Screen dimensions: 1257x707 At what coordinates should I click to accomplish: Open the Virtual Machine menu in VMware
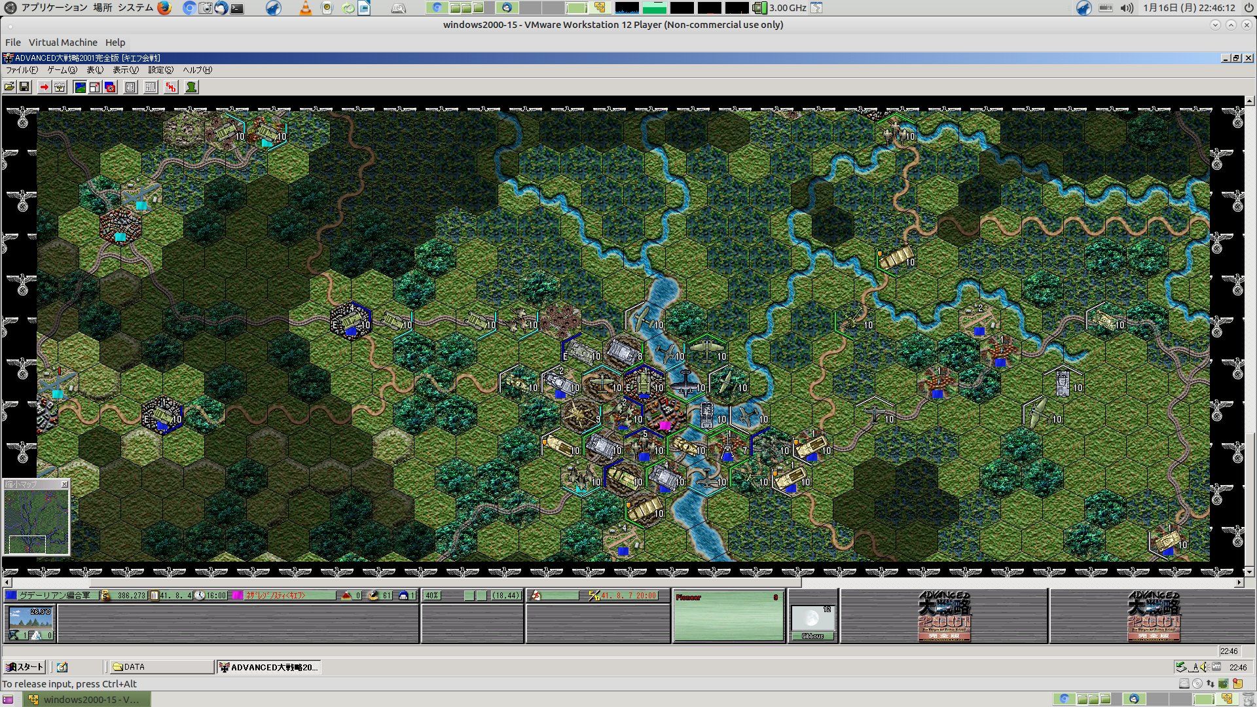click(x=63, y=43)
